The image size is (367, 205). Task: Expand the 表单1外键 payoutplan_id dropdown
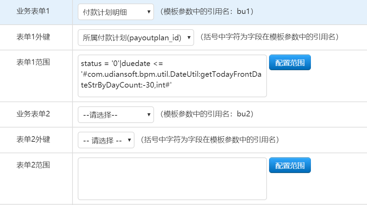pos(136,37)
